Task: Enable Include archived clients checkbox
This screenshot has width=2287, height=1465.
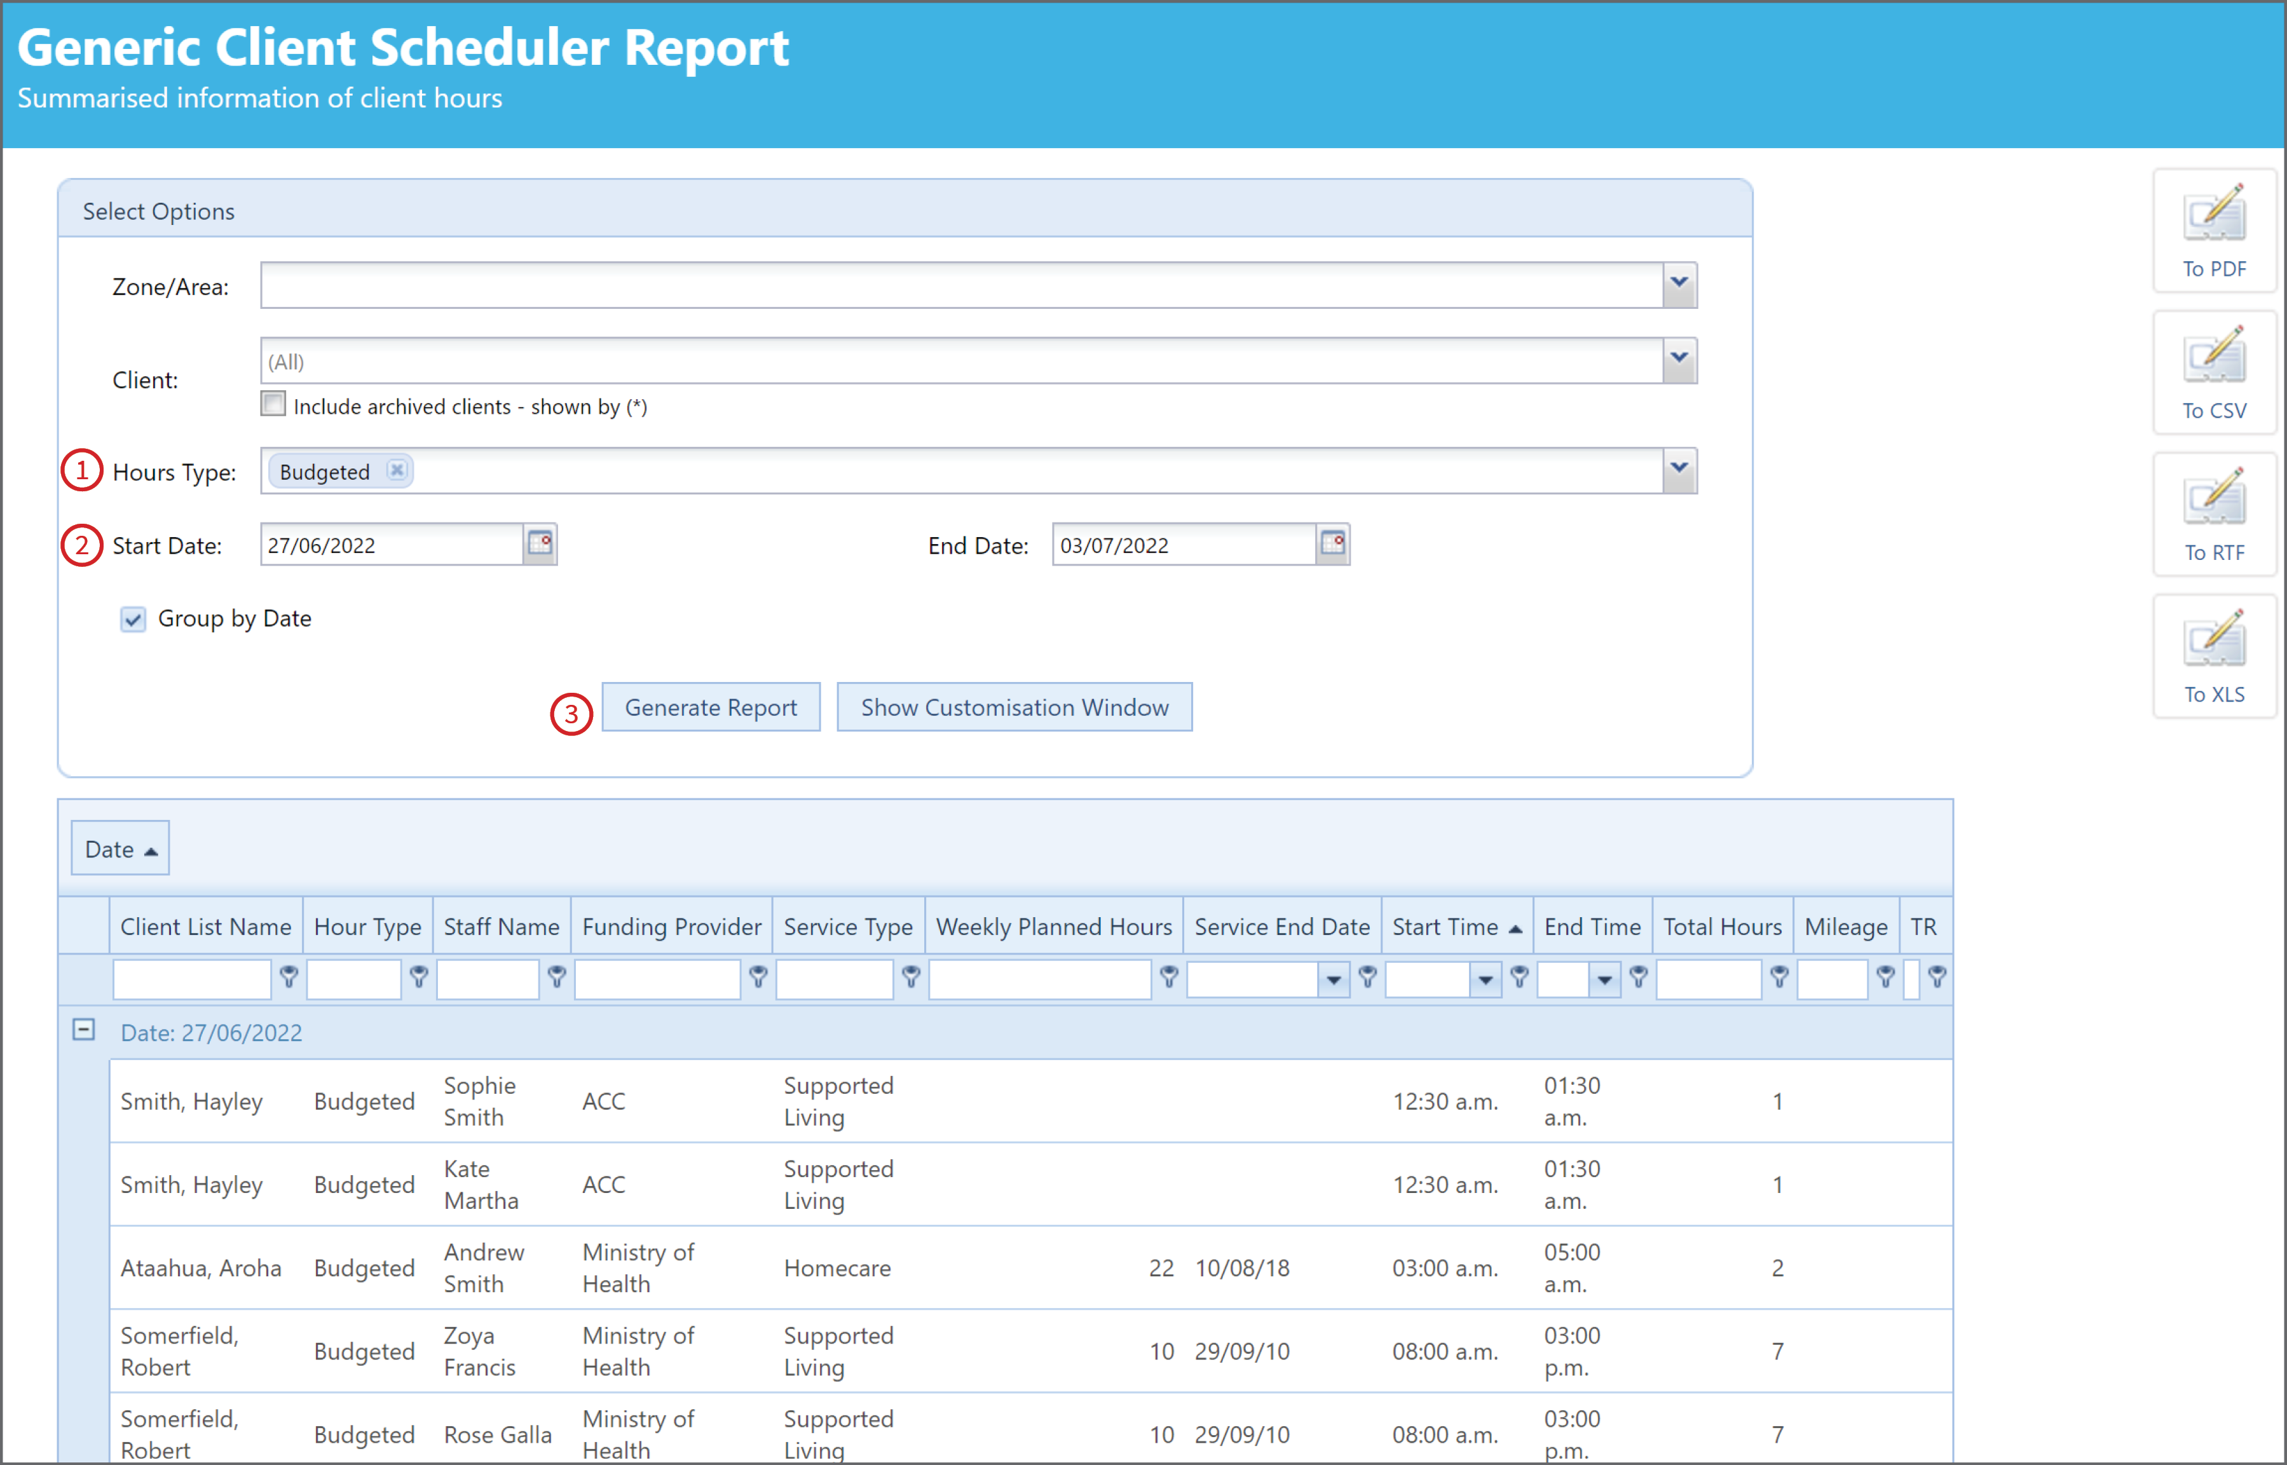Action: tap(273, 404)
